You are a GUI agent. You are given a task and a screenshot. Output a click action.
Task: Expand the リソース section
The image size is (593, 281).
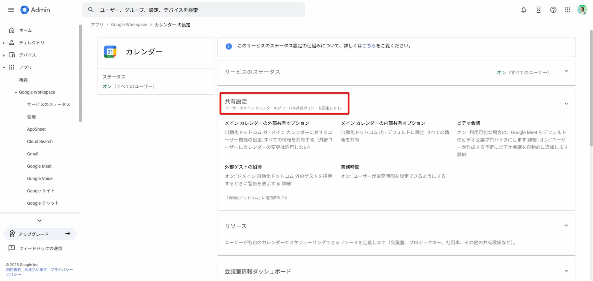tap(566, 226)
